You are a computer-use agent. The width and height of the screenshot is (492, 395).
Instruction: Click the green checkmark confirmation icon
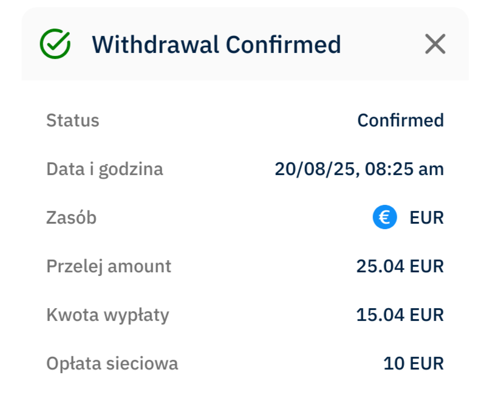[55, 44]
